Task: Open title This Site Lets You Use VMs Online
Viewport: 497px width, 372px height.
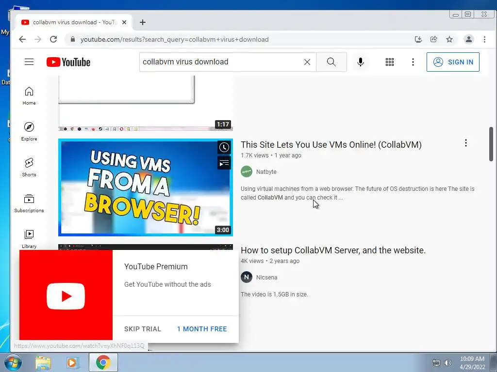Action: [331, 144]
